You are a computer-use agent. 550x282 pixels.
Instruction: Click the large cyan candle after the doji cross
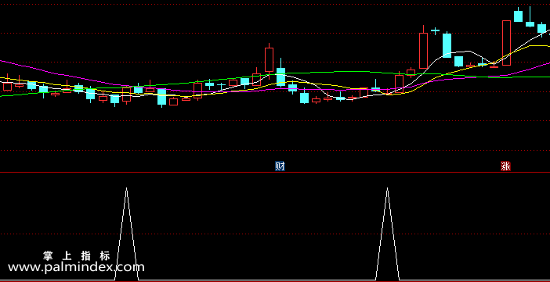447,45
